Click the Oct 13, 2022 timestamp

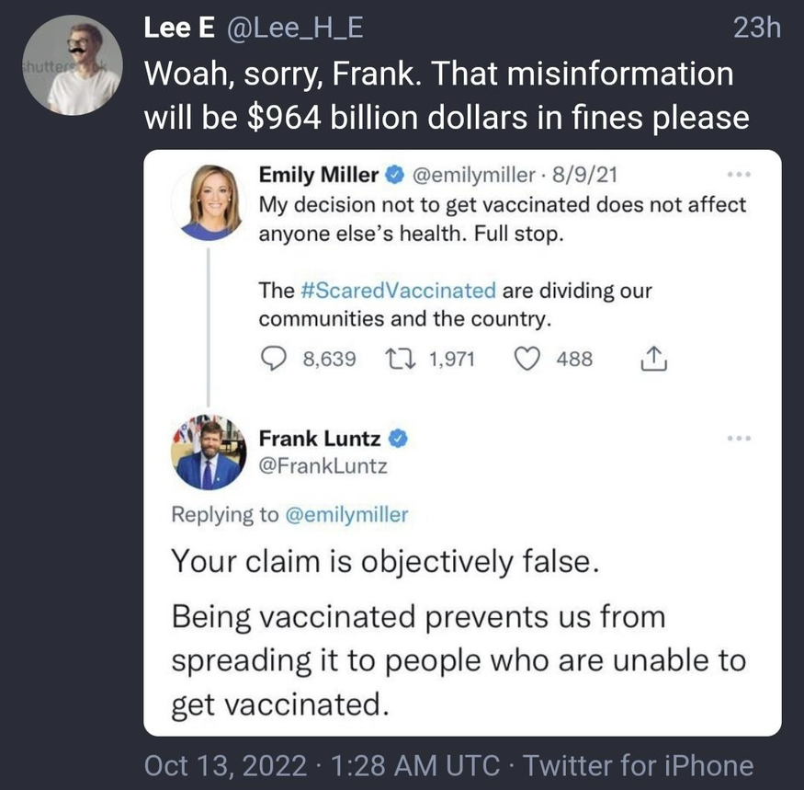click(224, 765)
